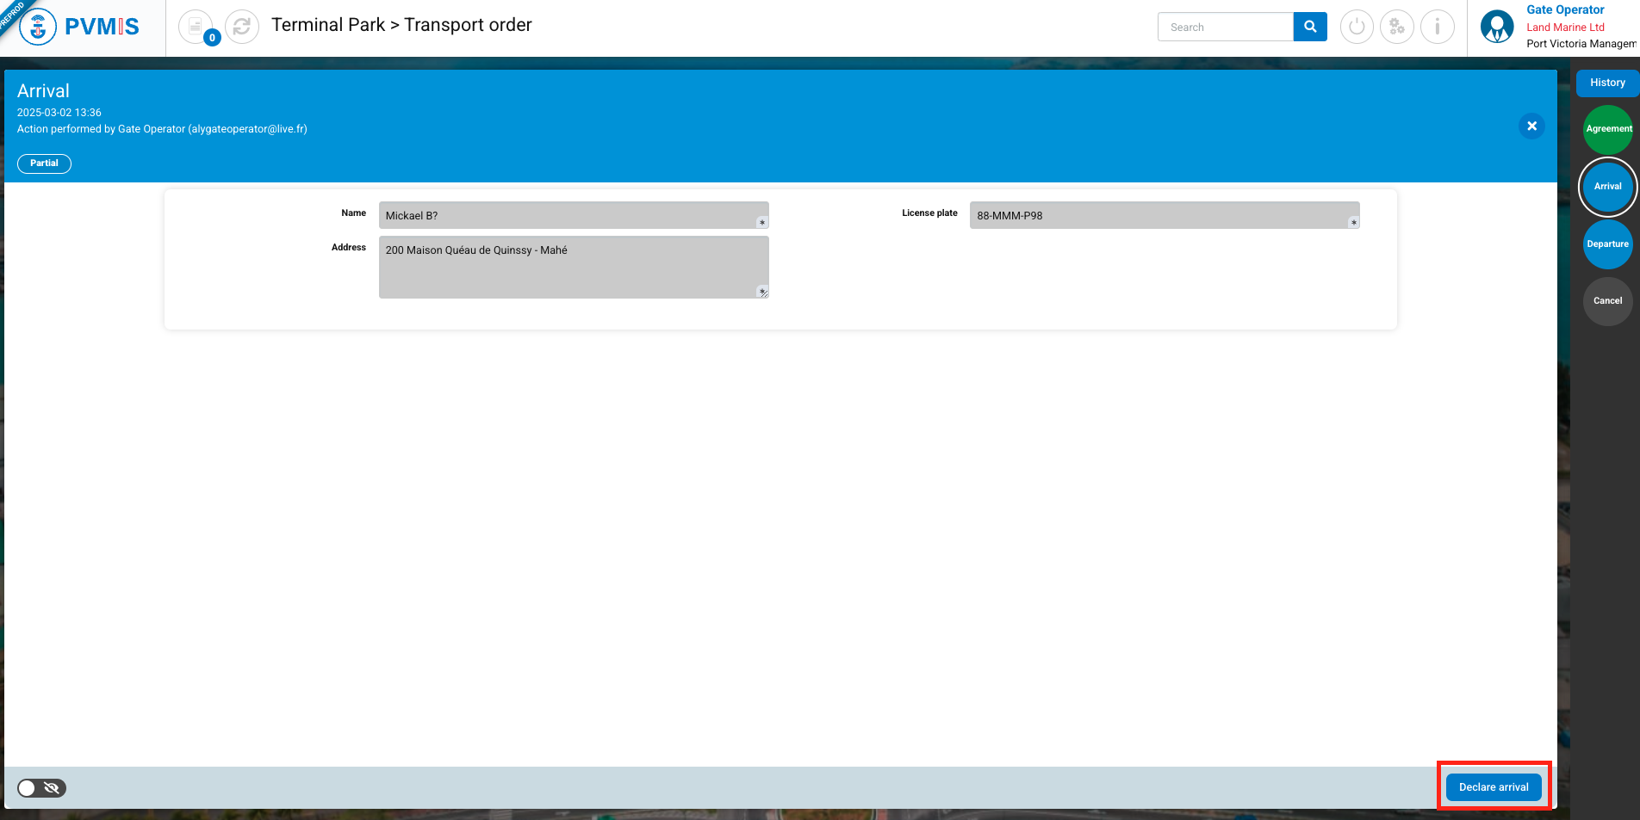Click the magnifier search button
Viewport: 1640px width, 820px height.
click(x=1310, y=27)
